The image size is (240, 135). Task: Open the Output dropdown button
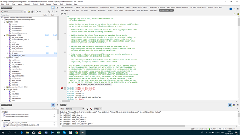97,109
